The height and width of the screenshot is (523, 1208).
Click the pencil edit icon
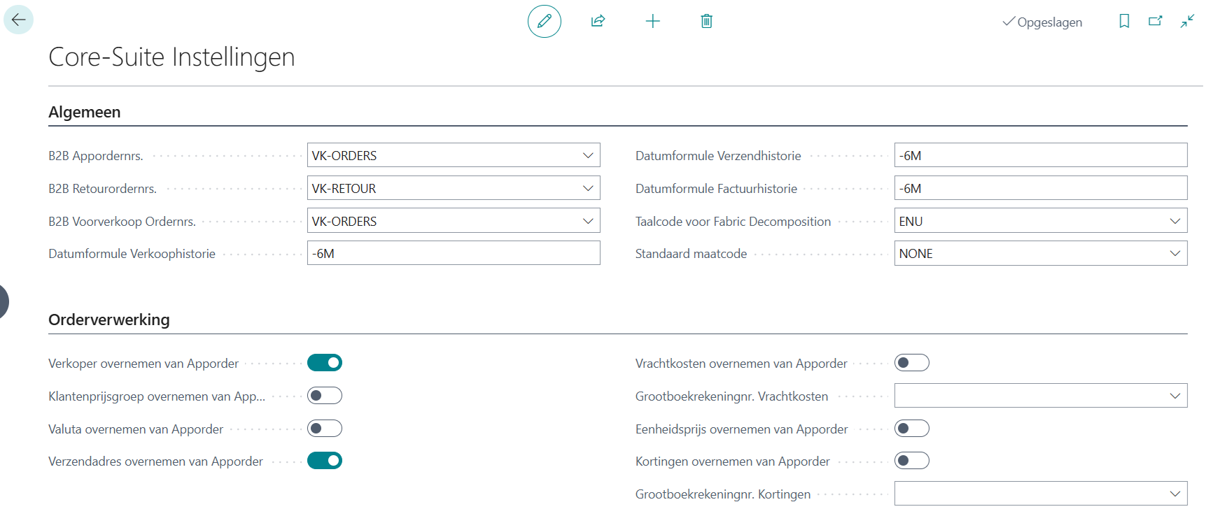pos(544,21)
